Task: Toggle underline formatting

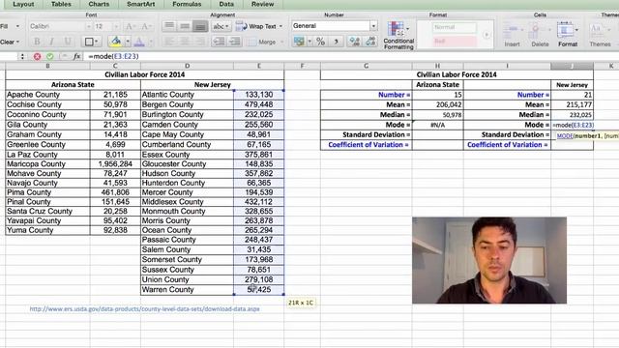Action: pos(68,42)
